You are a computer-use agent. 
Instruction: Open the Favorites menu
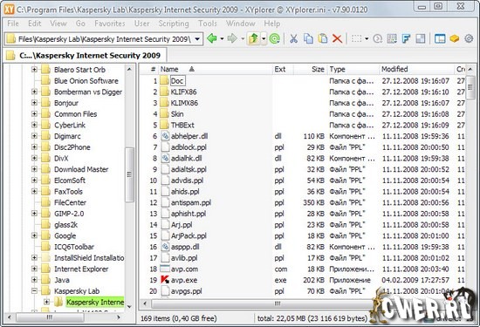click(x=110, y=24)
